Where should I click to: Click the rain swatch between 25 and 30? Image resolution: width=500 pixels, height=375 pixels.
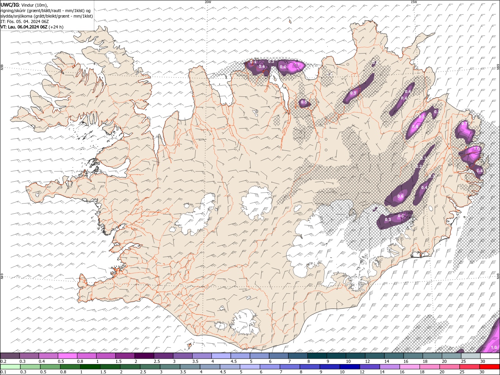point(470,367)
